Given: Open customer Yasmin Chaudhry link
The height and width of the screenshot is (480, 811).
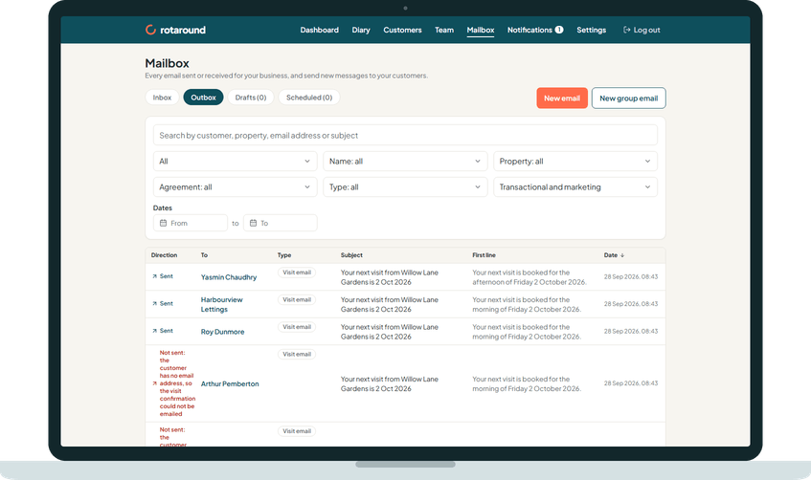Looking at the screenshot, I should (229, 277).
